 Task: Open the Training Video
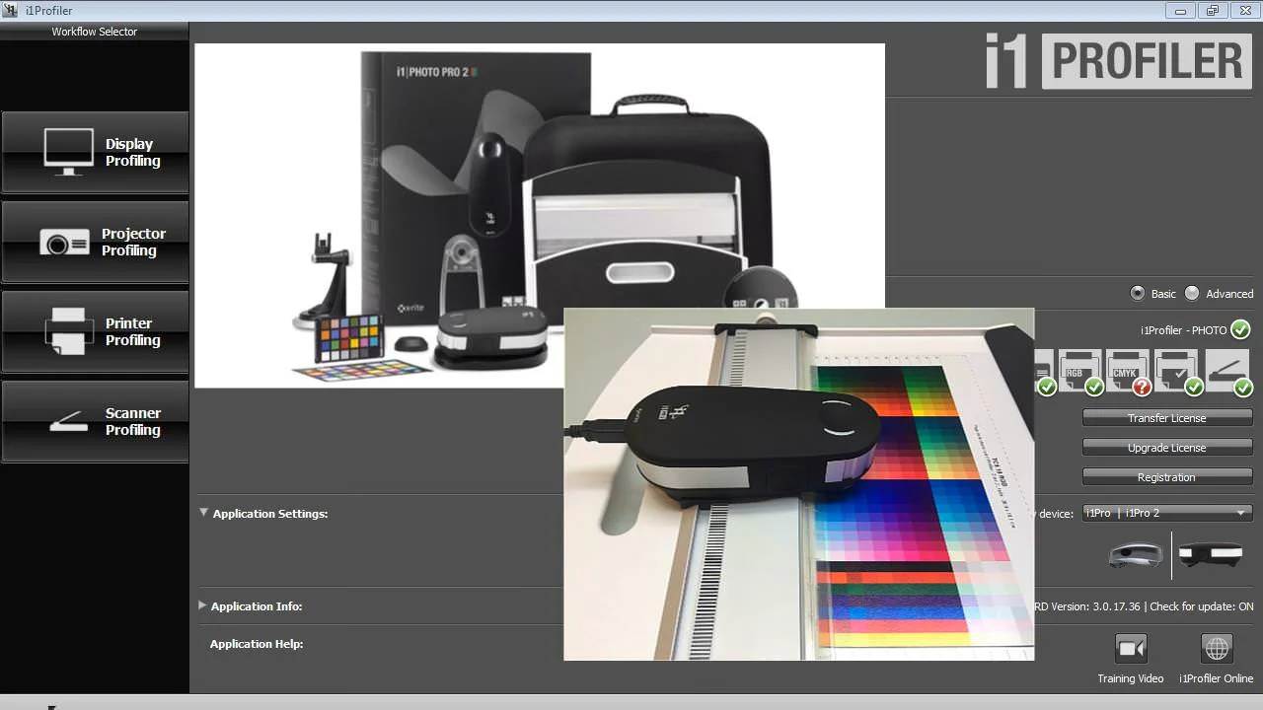pos(1131,649)
